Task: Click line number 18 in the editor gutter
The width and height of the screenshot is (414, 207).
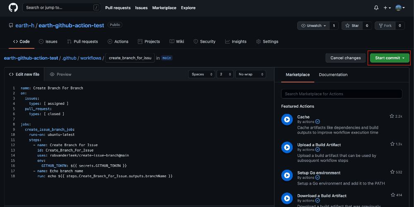Action: [13, 176]
